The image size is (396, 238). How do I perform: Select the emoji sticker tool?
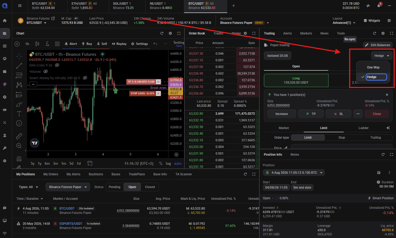(19, 123)
